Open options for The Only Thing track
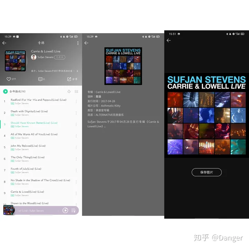The height and width of the screenshot is (249, 249). pyautogui.click(x=76, y=159)
